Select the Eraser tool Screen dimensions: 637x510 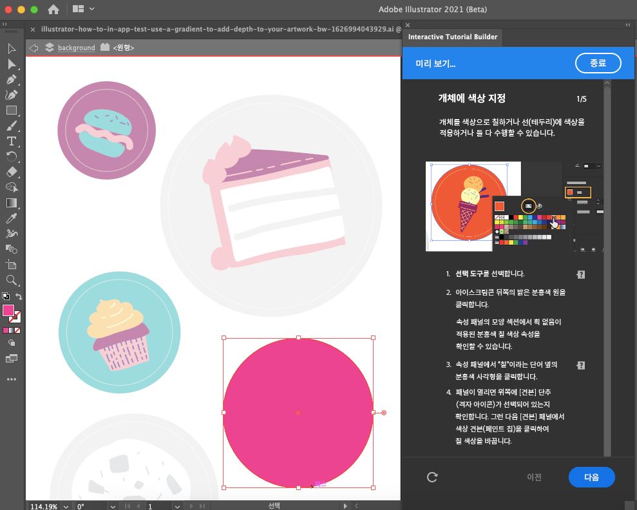(x=12, y=172)
